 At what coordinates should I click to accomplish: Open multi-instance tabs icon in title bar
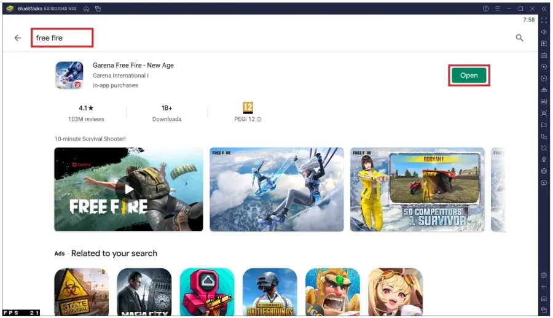pos(98,9)
